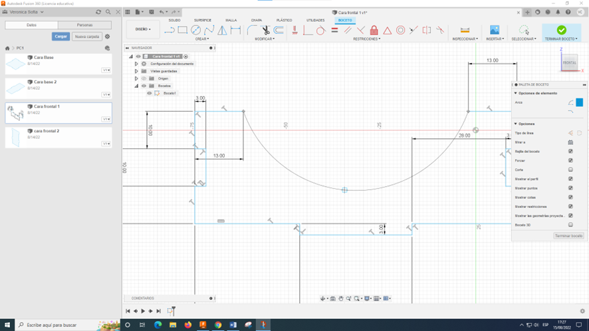Screen dimensions: 589x331
Task: Toggle Mostrar cotas checkbox
Action: point(570,197)
